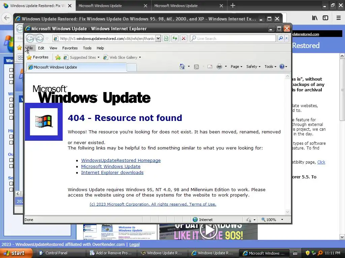Open the zoom level dropdown arrow
The width and height of the screenshot is (345, 258).
(x=282, y=220)
